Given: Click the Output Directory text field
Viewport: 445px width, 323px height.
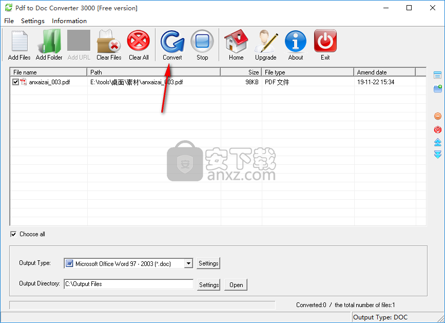Looking at the screenshot, I should 128,284.
